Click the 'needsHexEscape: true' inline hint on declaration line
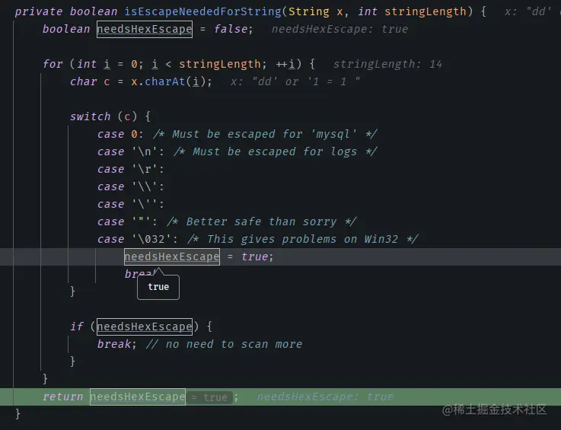 point(339,29)
